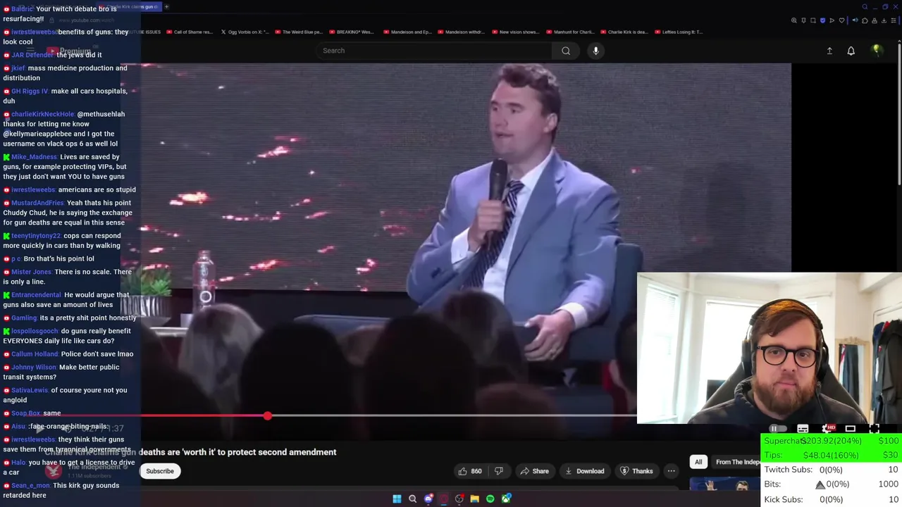
Task: Click the browser tab search icon
Action: (x=865, y=6)
